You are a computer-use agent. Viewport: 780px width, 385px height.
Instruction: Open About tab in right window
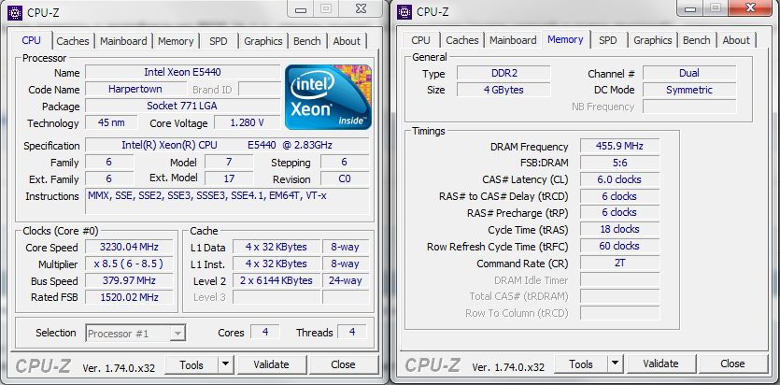pyautogui.click(x=736, y=40)
